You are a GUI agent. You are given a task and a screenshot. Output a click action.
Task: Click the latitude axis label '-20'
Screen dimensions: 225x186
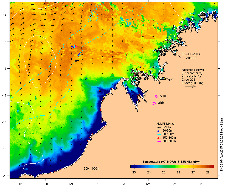point(4,176)
